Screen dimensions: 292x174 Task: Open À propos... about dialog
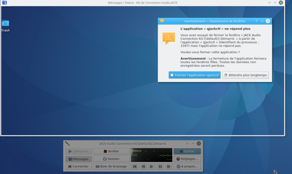click(187, 166)
